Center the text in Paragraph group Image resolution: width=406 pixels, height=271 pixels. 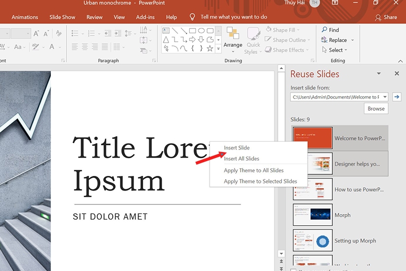pos(85,47)
